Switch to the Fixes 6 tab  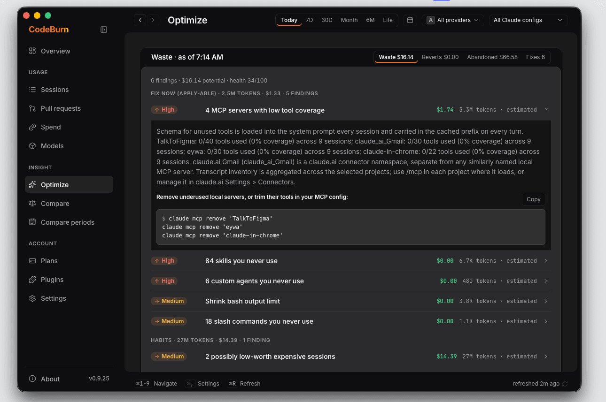536,57
